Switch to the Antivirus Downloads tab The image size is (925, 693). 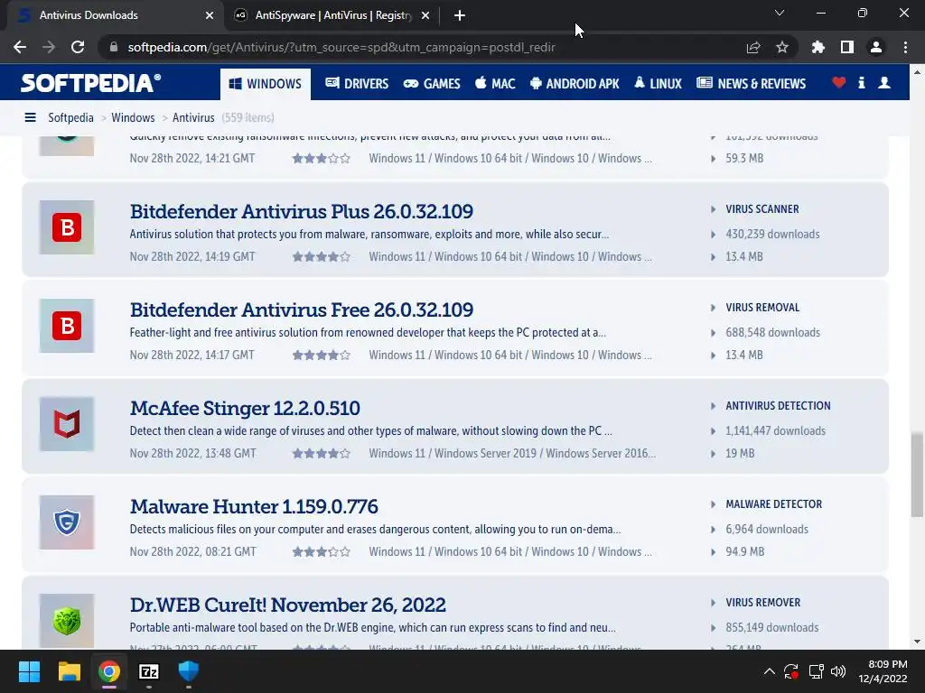tap(115, 15)
